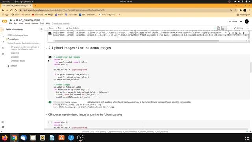Jump to Visualize in table of contents

pyautogui.click(x=15, y=57)
